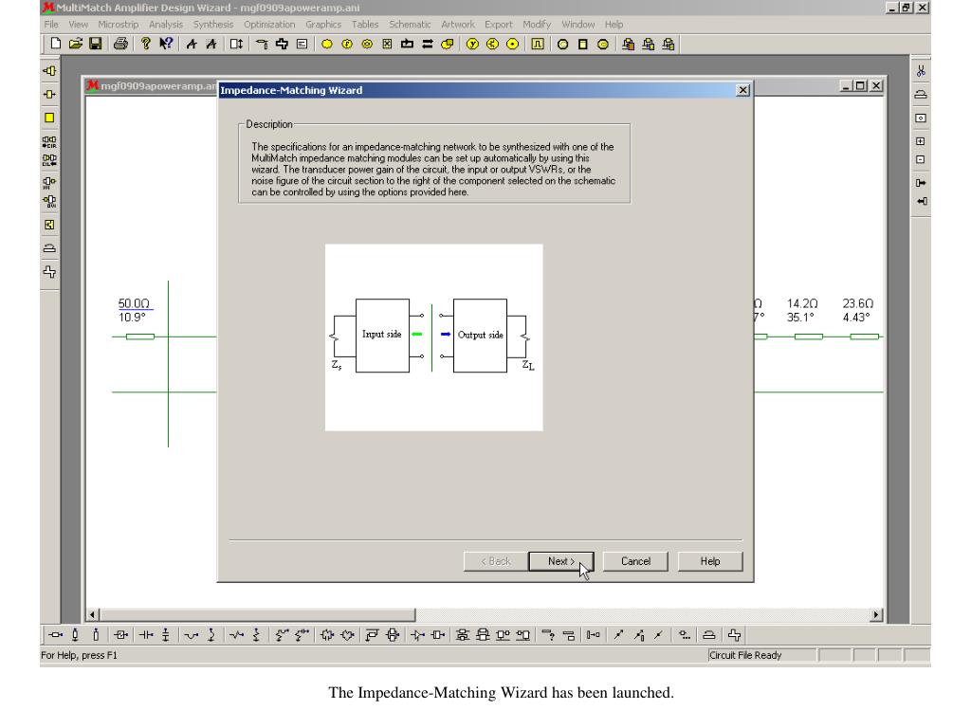Close the Impedance-Matching Wizard with its X button
Viewport: 971px width, 728px height.
pyautogui.click(x=742, y=90)
